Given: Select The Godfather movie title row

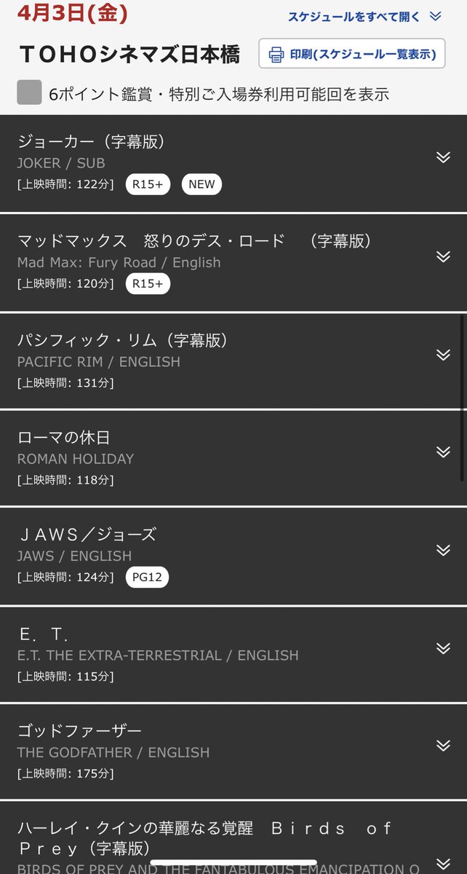Looking at the screenshot, I should click(80, 731).
